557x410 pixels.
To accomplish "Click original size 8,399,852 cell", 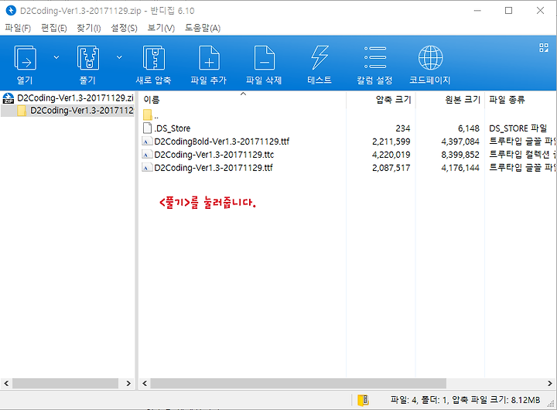I will 460,155.
